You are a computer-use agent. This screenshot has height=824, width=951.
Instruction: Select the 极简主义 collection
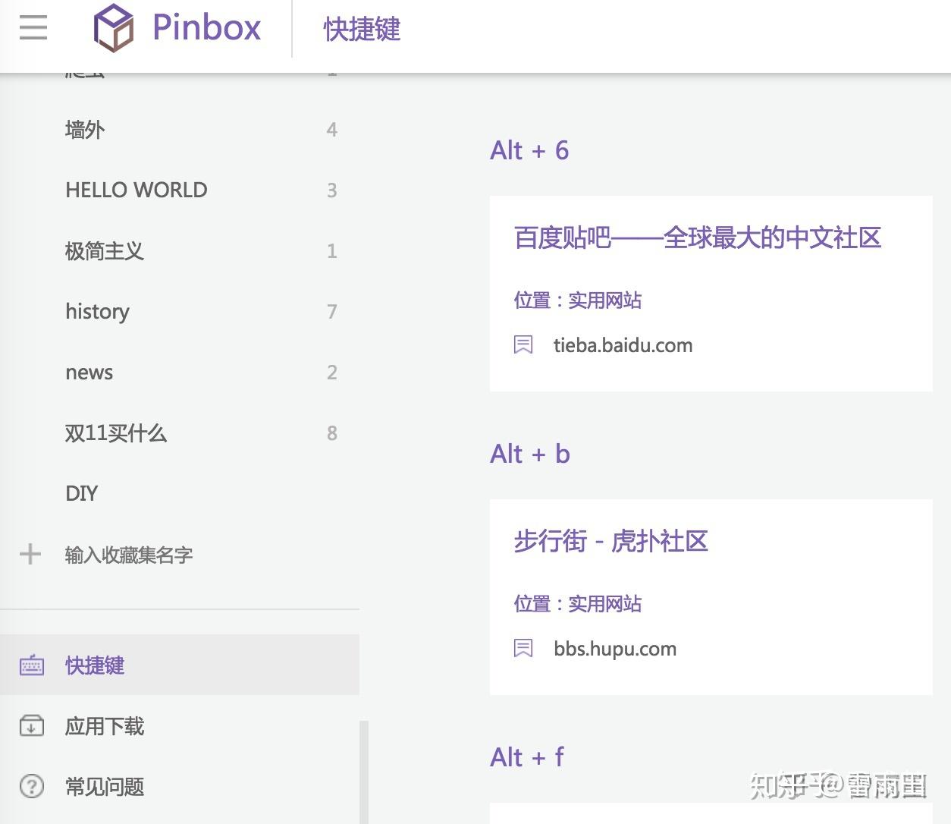click(x=180, y=250)
